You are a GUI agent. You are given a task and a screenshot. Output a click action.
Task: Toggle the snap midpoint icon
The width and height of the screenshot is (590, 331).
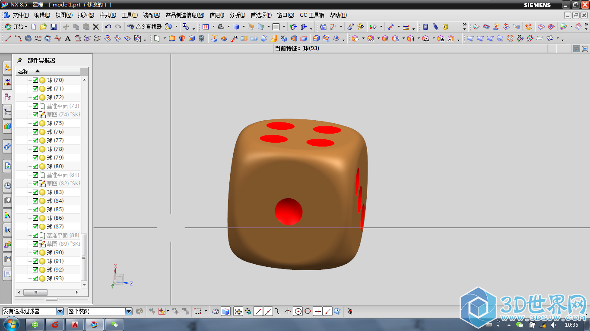(x=268, y=311)
